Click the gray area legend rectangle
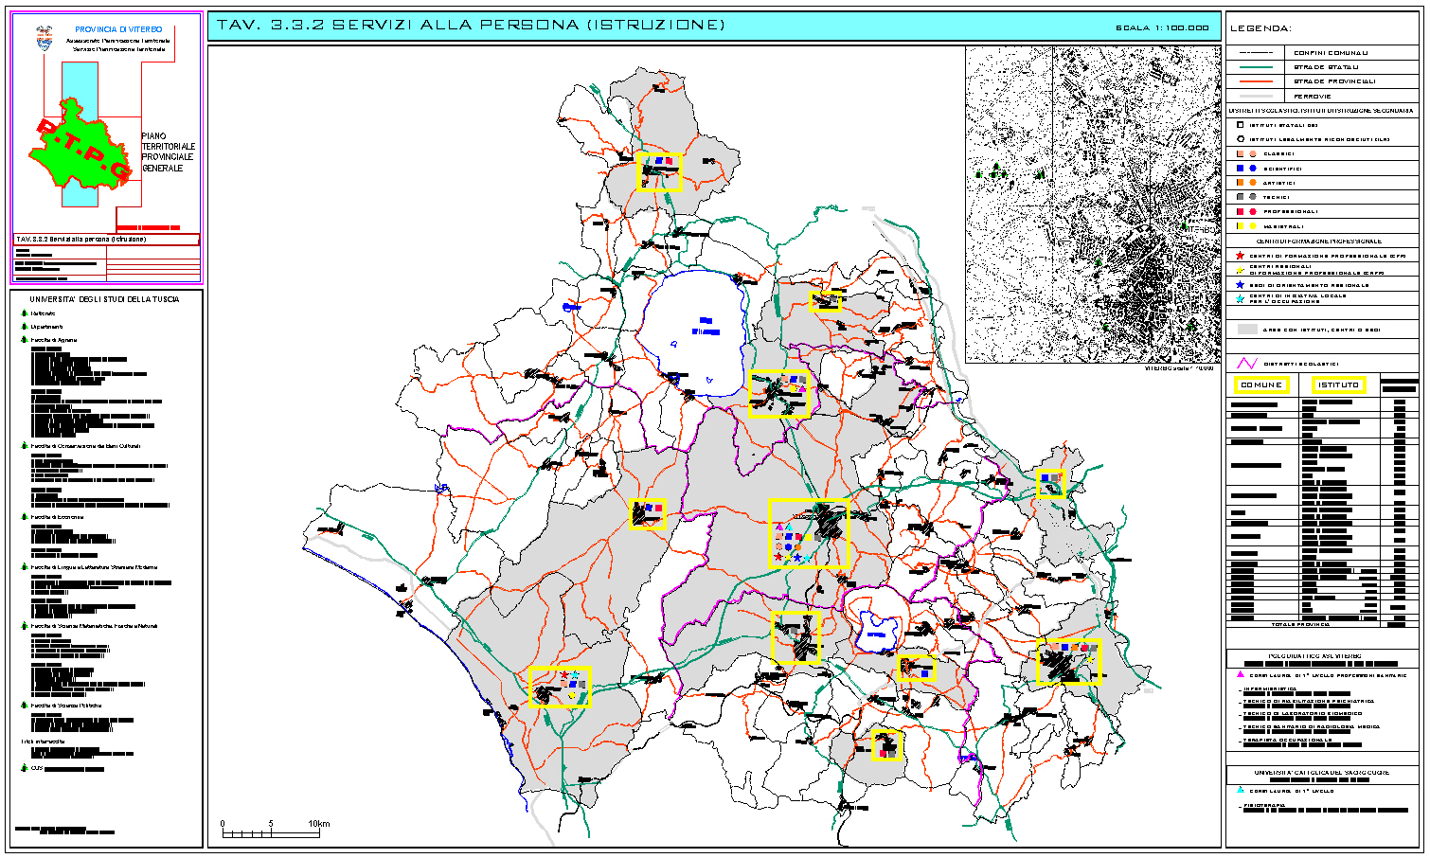 [1247, 329]
